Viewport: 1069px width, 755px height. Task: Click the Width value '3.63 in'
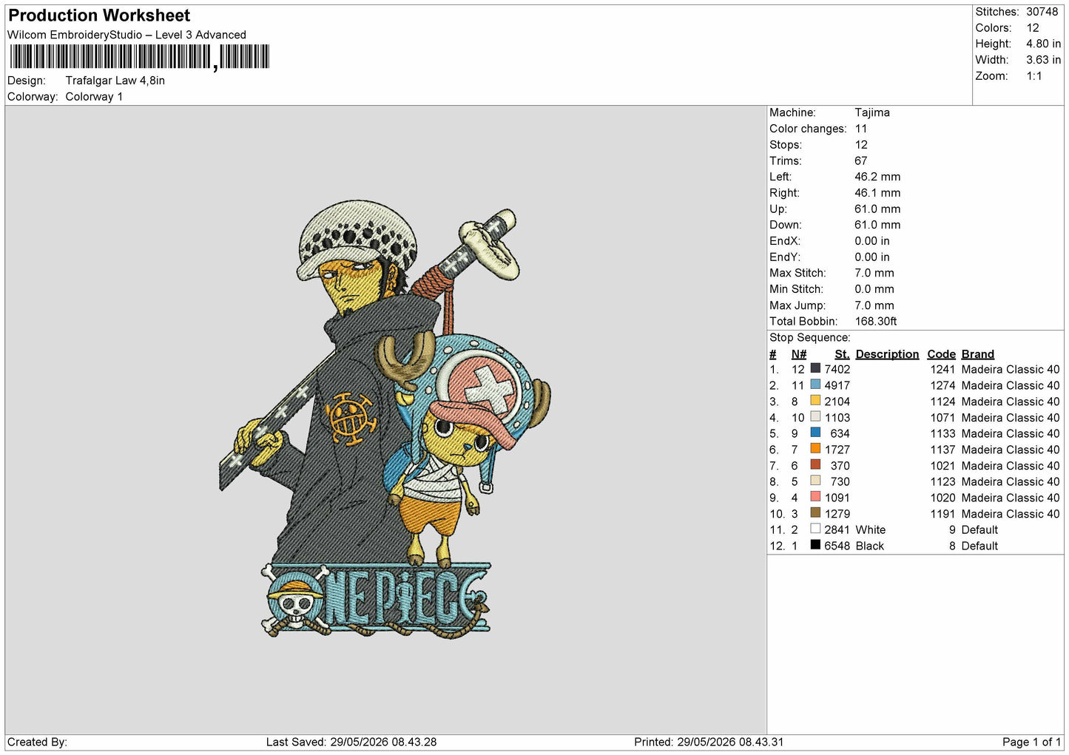click(1043, 60)
